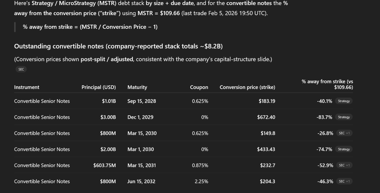Viewport: 380px width, 193px height.
Task: Click the Strategy source chip beside -40.1%
Action: pyautogui.click(x=344, y=101)
